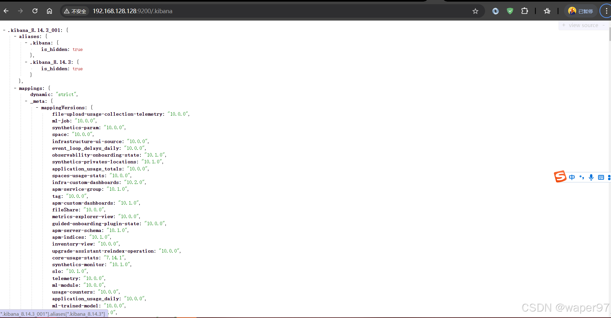The image size is (611, 318).
Task: Open the browser three-dot menu
Action: coord(606,11)
